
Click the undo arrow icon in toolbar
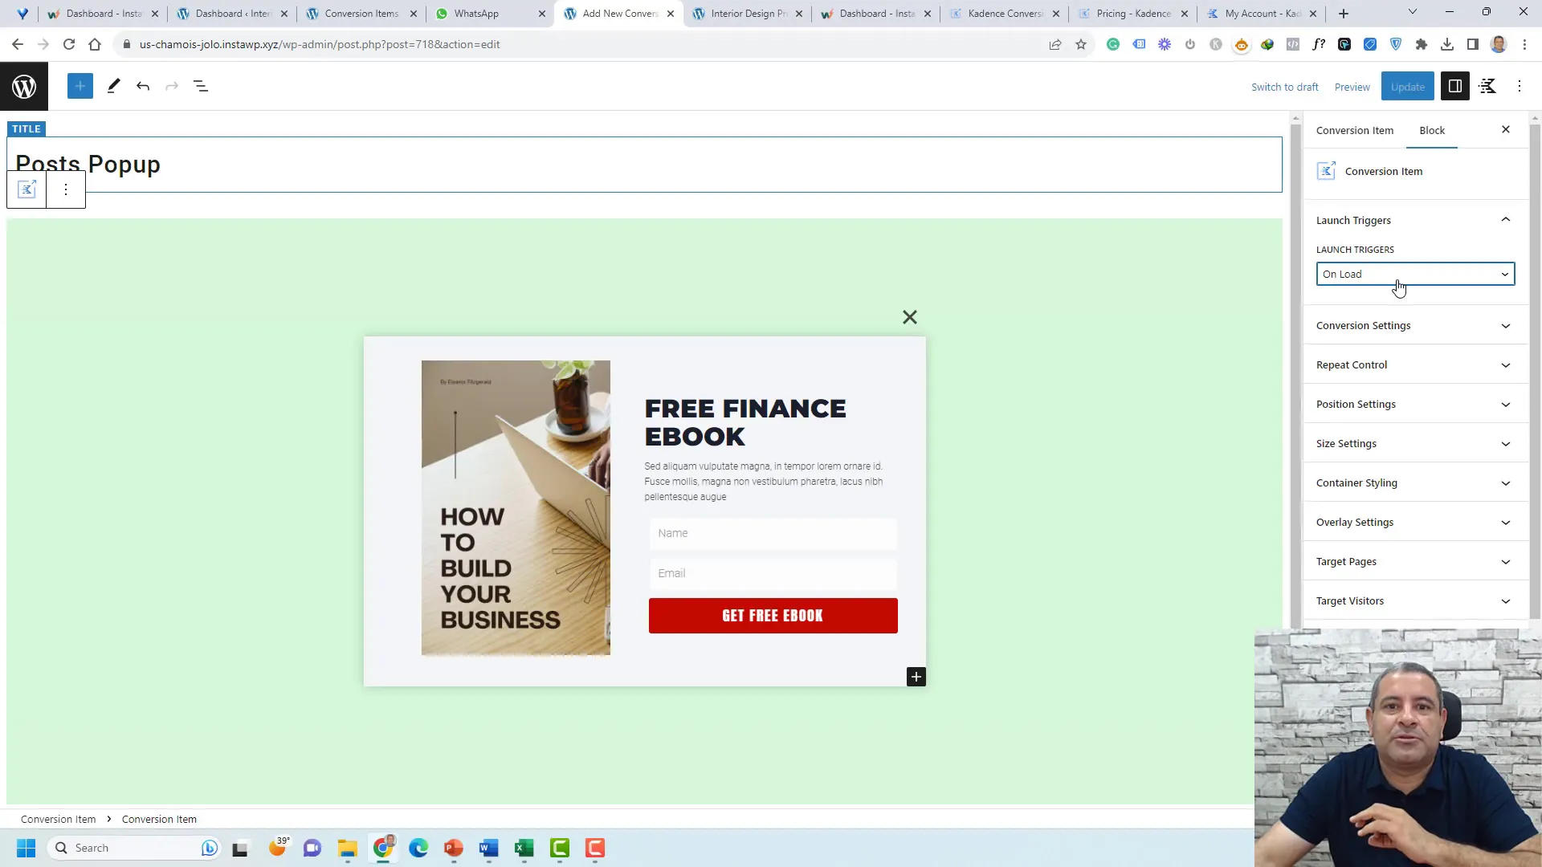[143, 86]
